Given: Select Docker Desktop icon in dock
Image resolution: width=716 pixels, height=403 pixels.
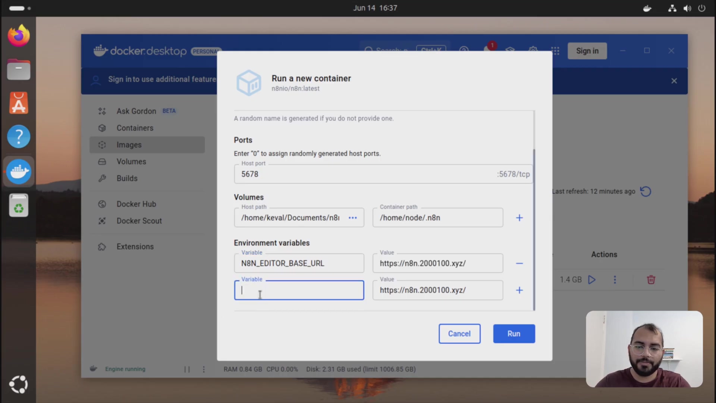Looking at the screenshot, I should 19,172.
